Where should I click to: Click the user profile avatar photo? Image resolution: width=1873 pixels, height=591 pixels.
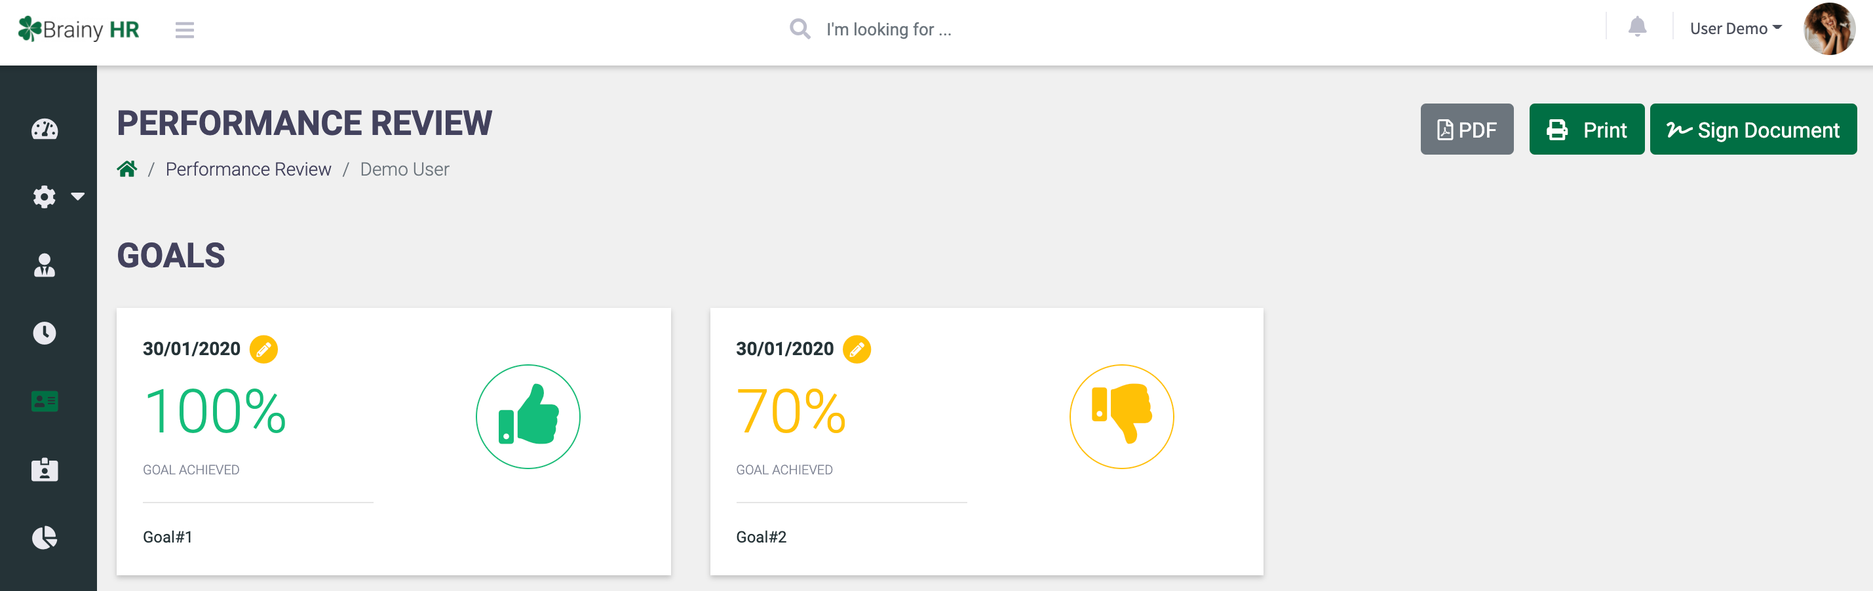click(1828, 29)
